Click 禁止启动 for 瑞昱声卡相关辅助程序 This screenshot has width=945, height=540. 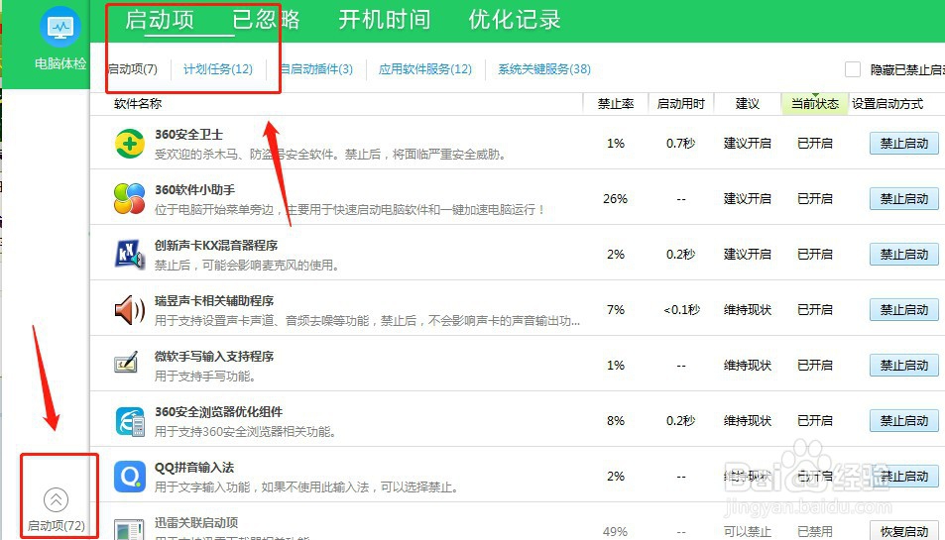[904, 310]
